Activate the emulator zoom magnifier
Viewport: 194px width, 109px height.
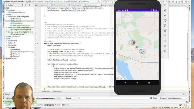click(165, 36)
